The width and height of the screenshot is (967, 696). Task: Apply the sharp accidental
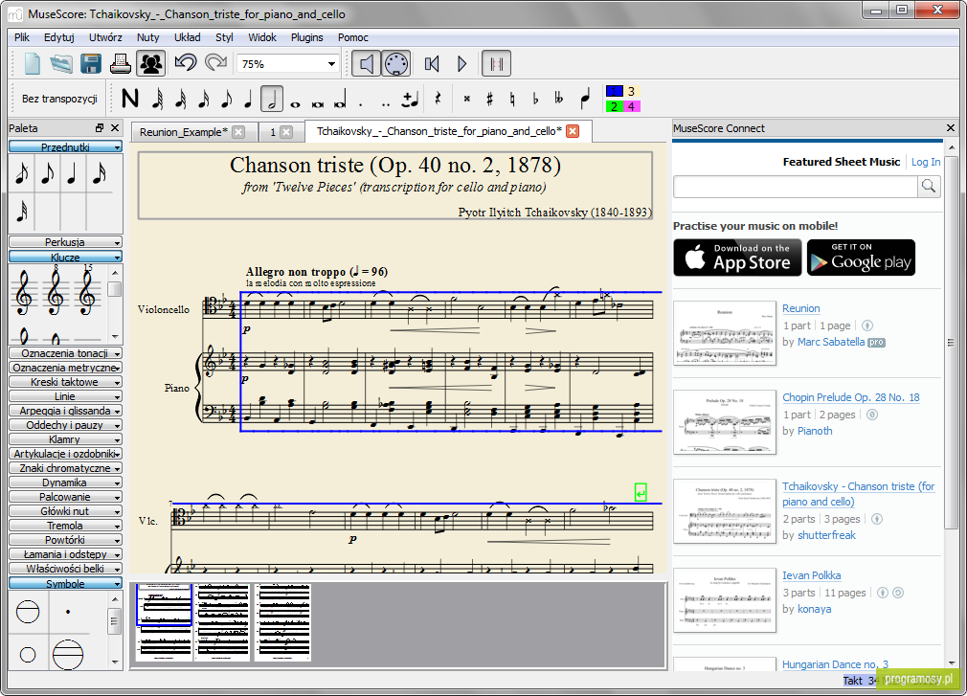tap(489, 99)
